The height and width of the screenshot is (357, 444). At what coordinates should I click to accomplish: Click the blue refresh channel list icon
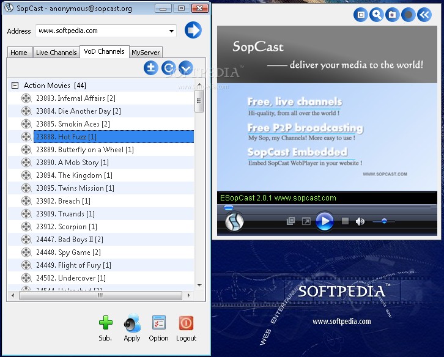pos(169,68)
